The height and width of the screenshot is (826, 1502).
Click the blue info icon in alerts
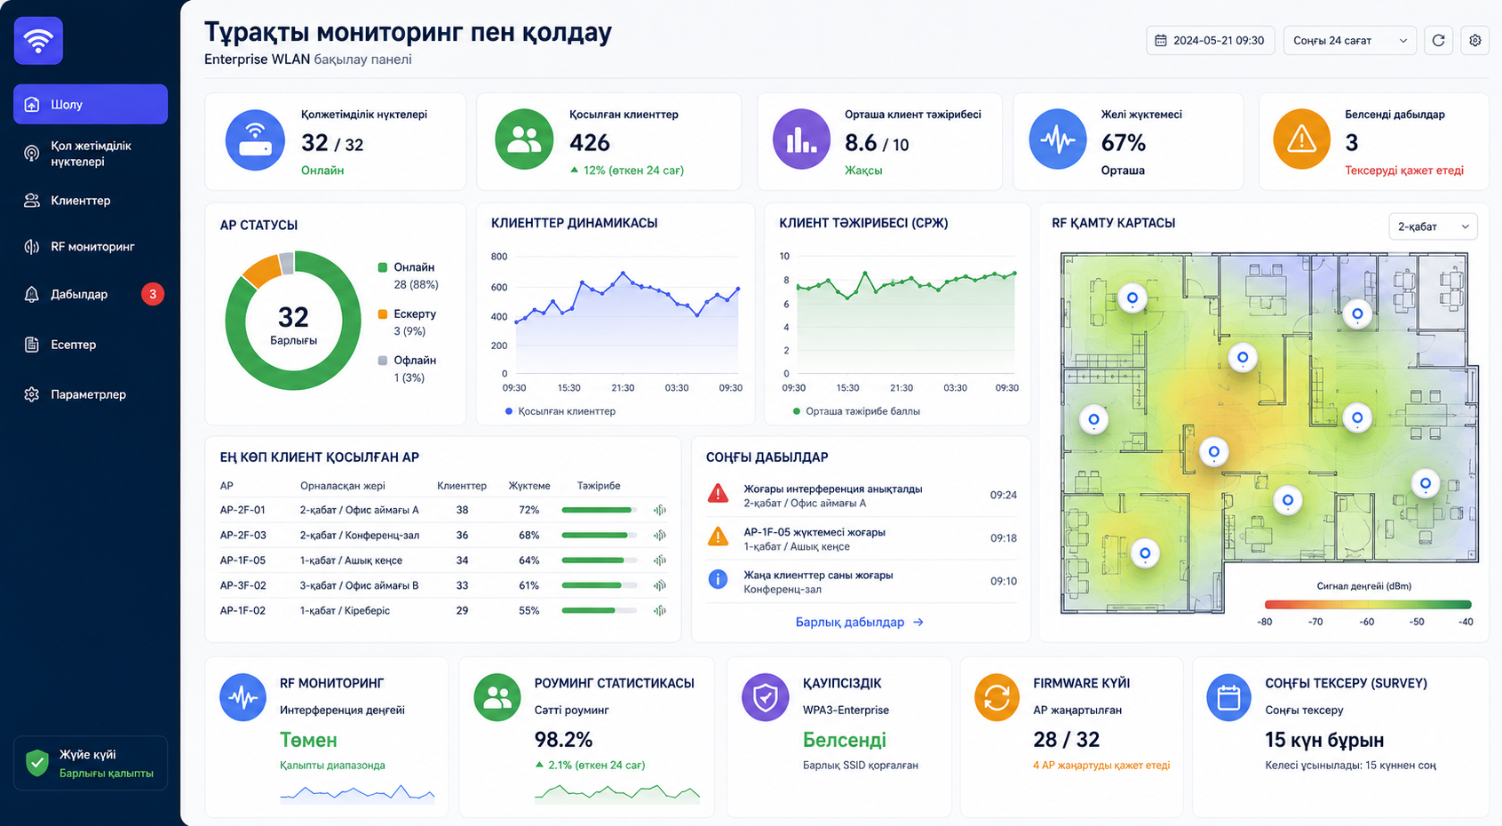(718, 580)
